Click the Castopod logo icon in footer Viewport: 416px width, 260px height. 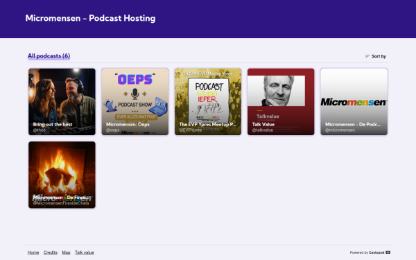point(388,252)
